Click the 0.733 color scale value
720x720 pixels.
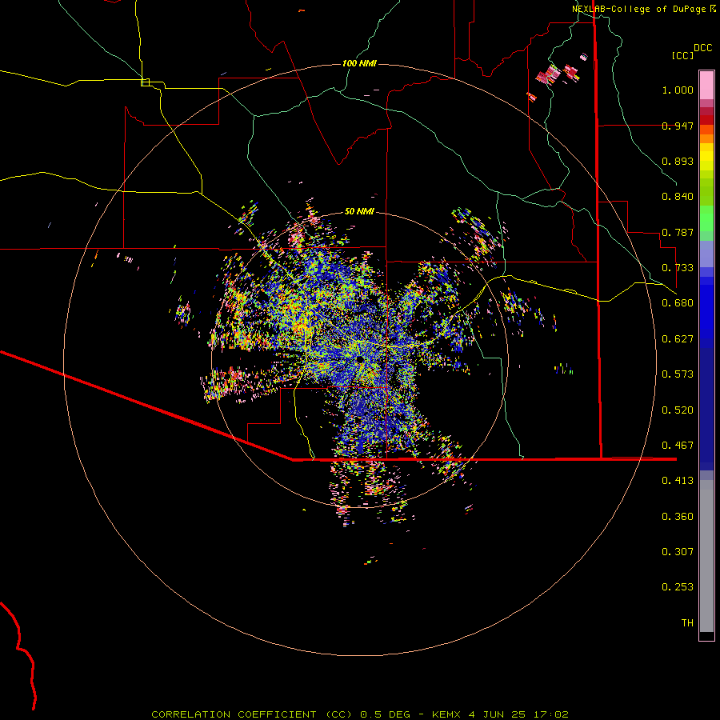[678, 268]
